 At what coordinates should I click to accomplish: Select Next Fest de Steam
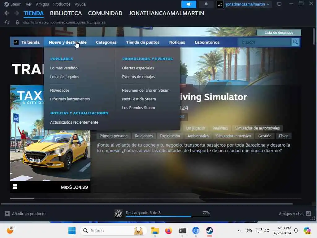pos(139,99)
